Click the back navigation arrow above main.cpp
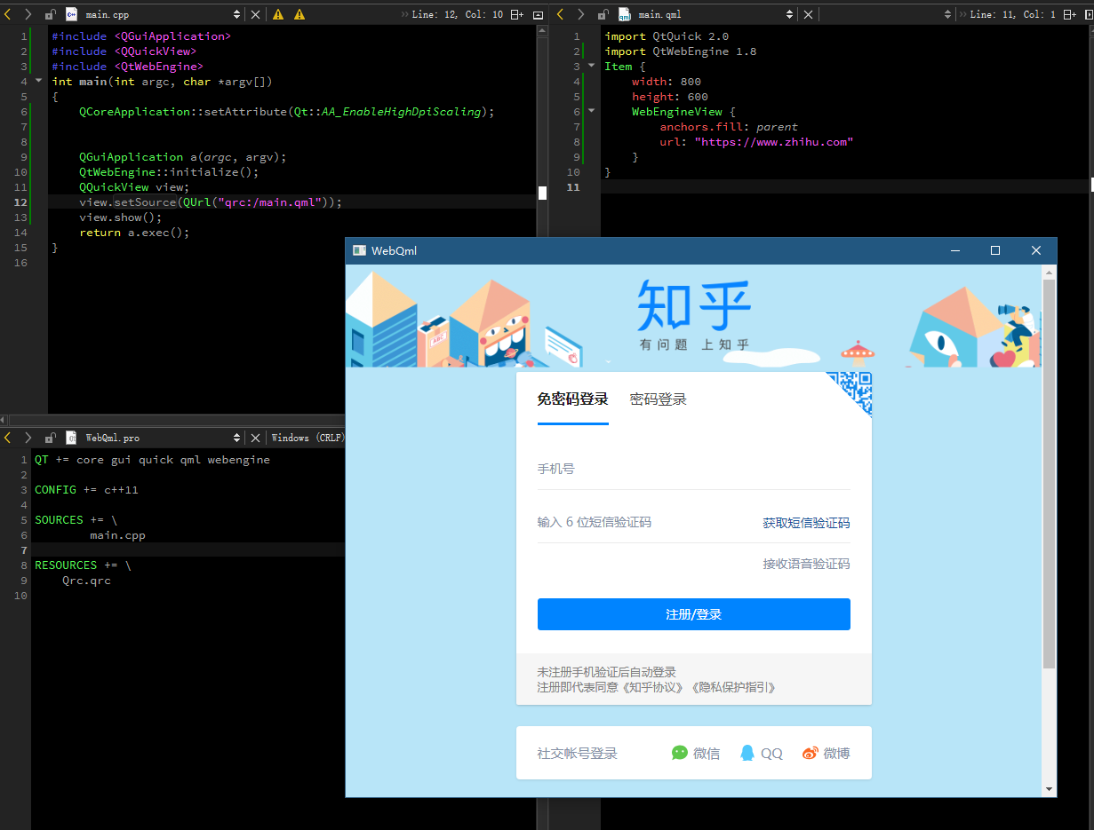The width and height of the screenshot is (1094, 830). pyautogui.click(x=7, y=14)
